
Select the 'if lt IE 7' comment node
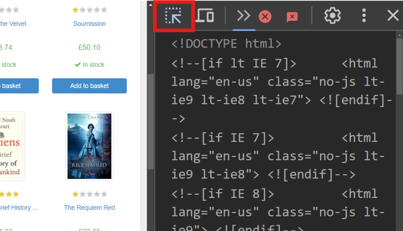234,63
